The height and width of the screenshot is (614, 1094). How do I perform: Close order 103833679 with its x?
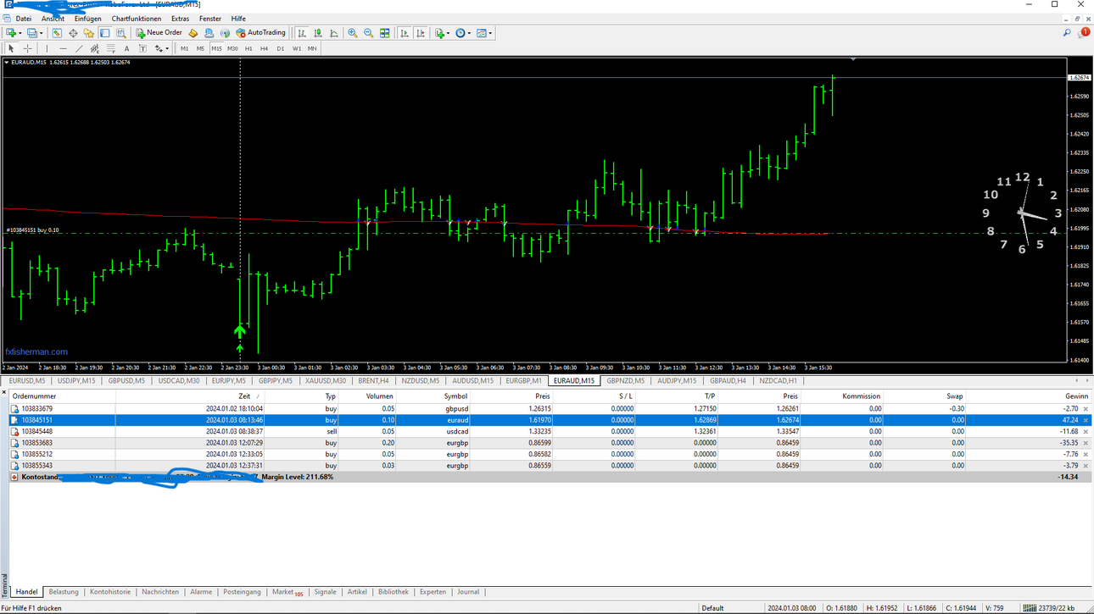pyautogui.click(x=1086, y=409)
